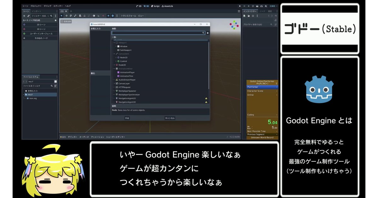Toggle favorite star beside node search
The width and height of the screenshot is (378, 198).
pos(208,33)
